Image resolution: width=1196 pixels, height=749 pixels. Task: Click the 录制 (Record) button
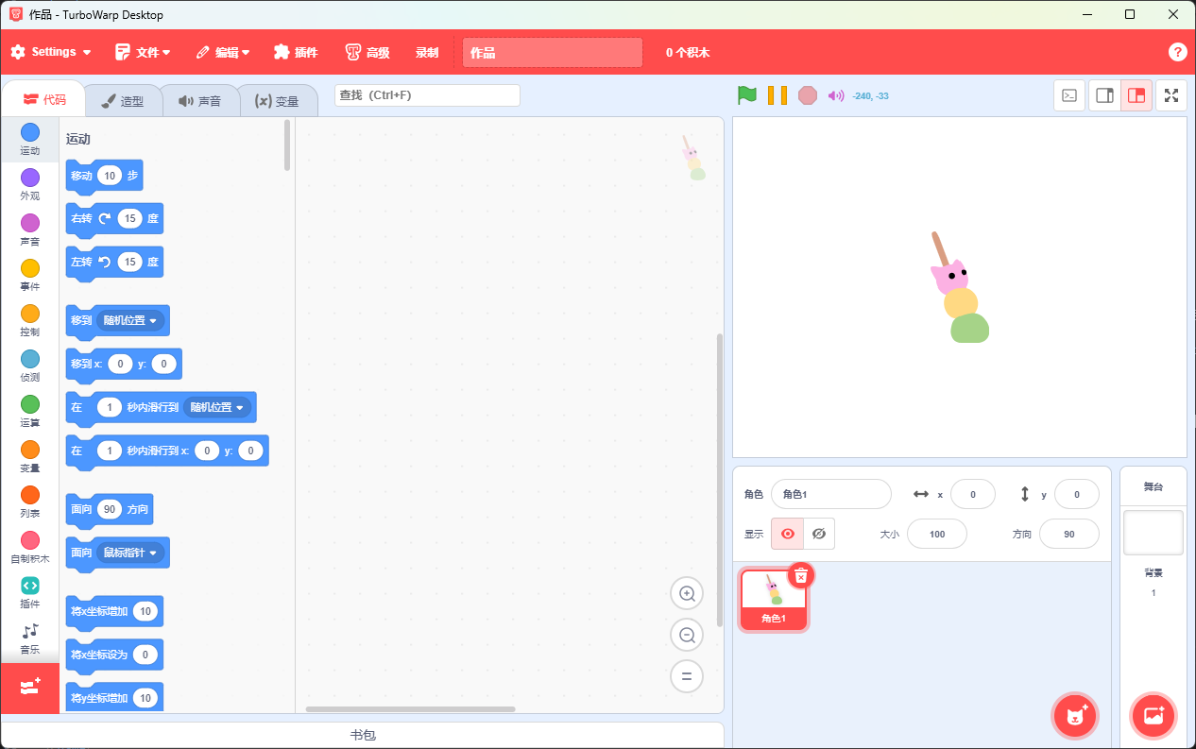(x=426, y=52)
